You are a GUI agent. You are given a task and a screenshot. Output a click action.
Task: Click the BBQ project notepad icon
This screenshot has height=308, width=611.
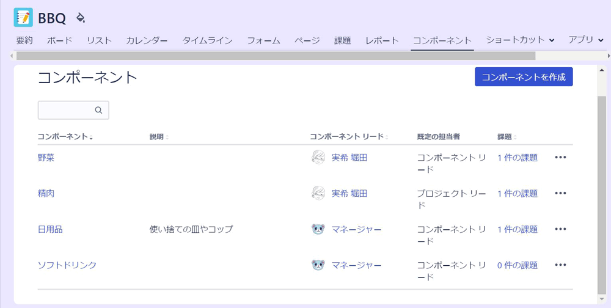pos(23,17)
